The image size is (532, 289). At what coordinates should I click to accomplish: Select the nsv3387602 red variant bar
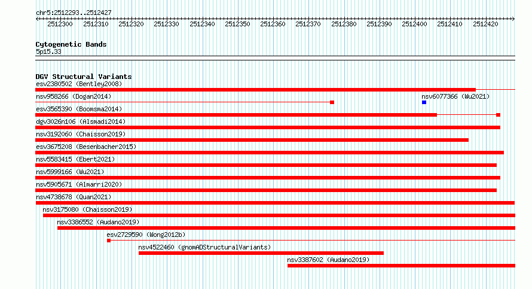click(401, 266)
